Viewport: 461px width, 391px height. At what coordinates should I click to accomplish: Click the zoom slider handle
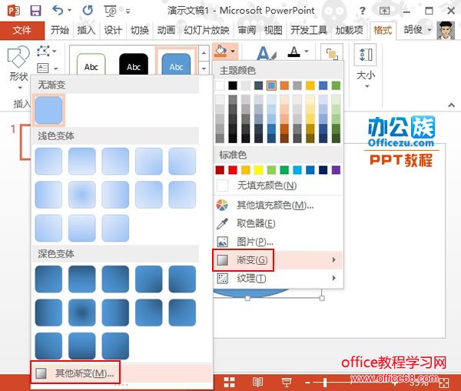tap(325, 383)
